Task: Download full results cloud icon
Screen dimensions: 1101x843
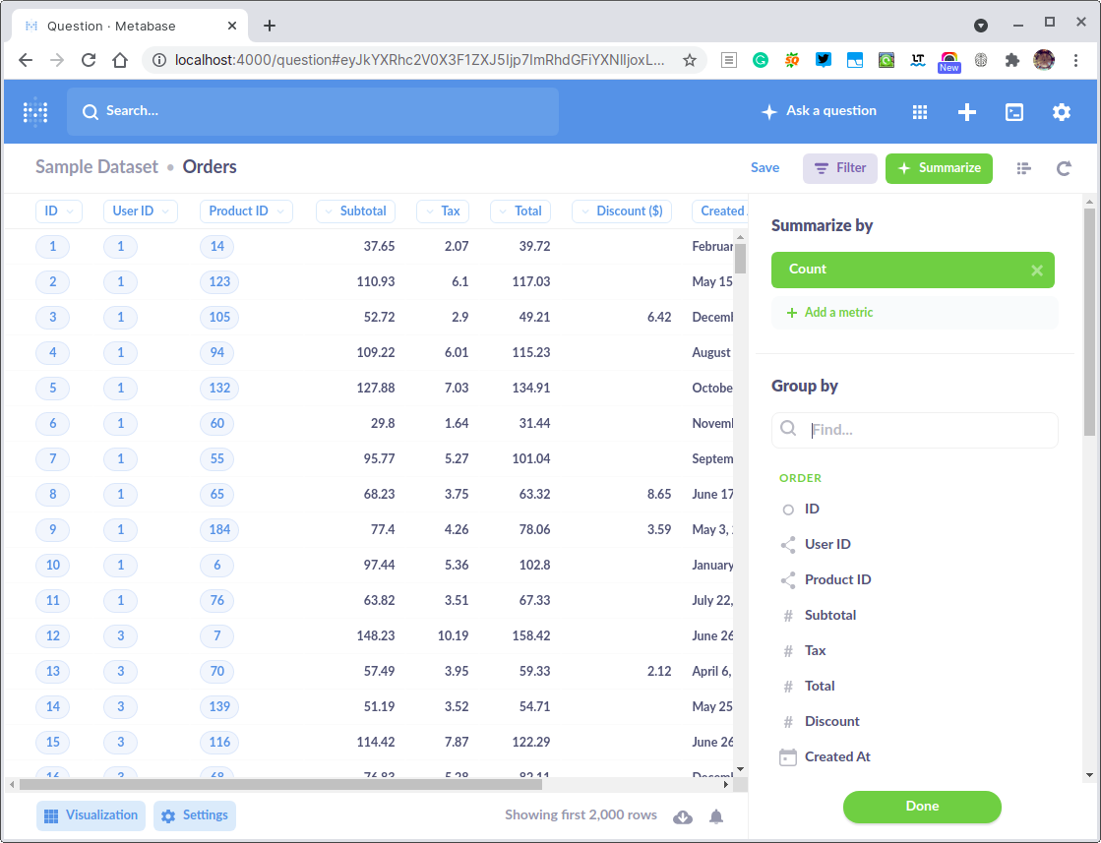Action: pyautogui.click(x=683, y=816)
